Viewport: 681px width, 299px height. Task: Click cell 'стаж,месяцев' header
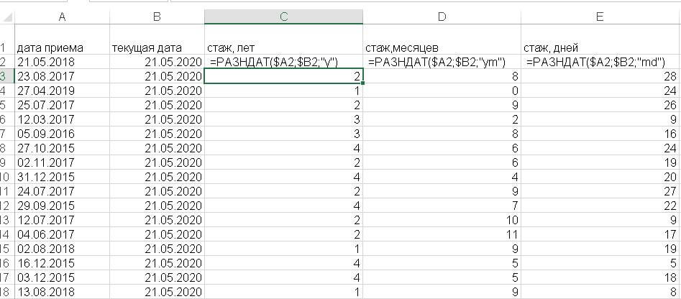coord(442,40)
